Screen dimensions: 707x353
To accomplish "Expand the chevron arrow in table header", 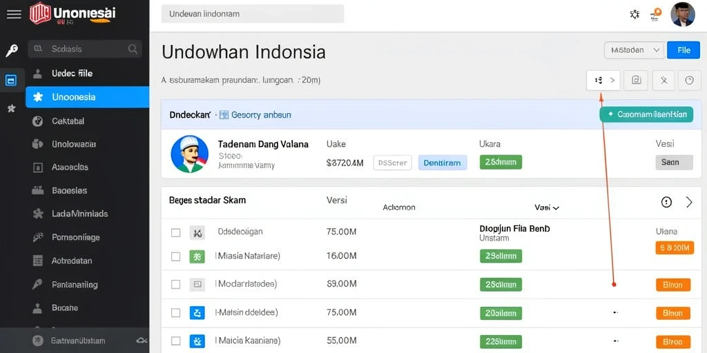I will point(689,202).
